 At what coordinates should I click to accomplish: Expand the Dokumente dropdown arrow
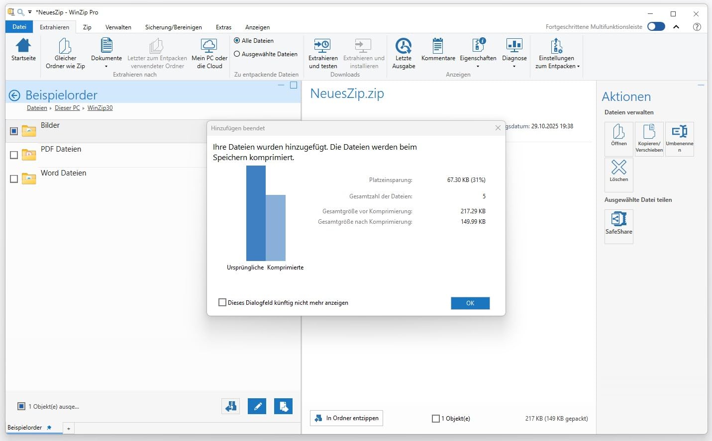[x=106, y=66]
